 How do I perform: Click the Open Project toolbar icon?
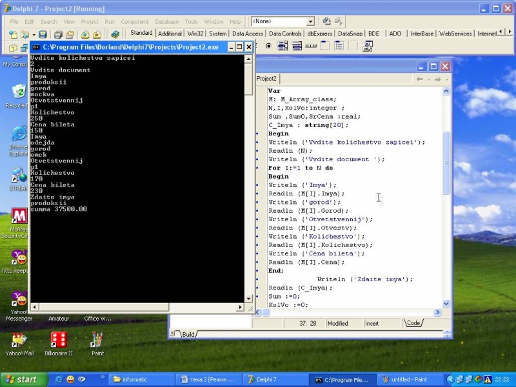coord(70,34)
